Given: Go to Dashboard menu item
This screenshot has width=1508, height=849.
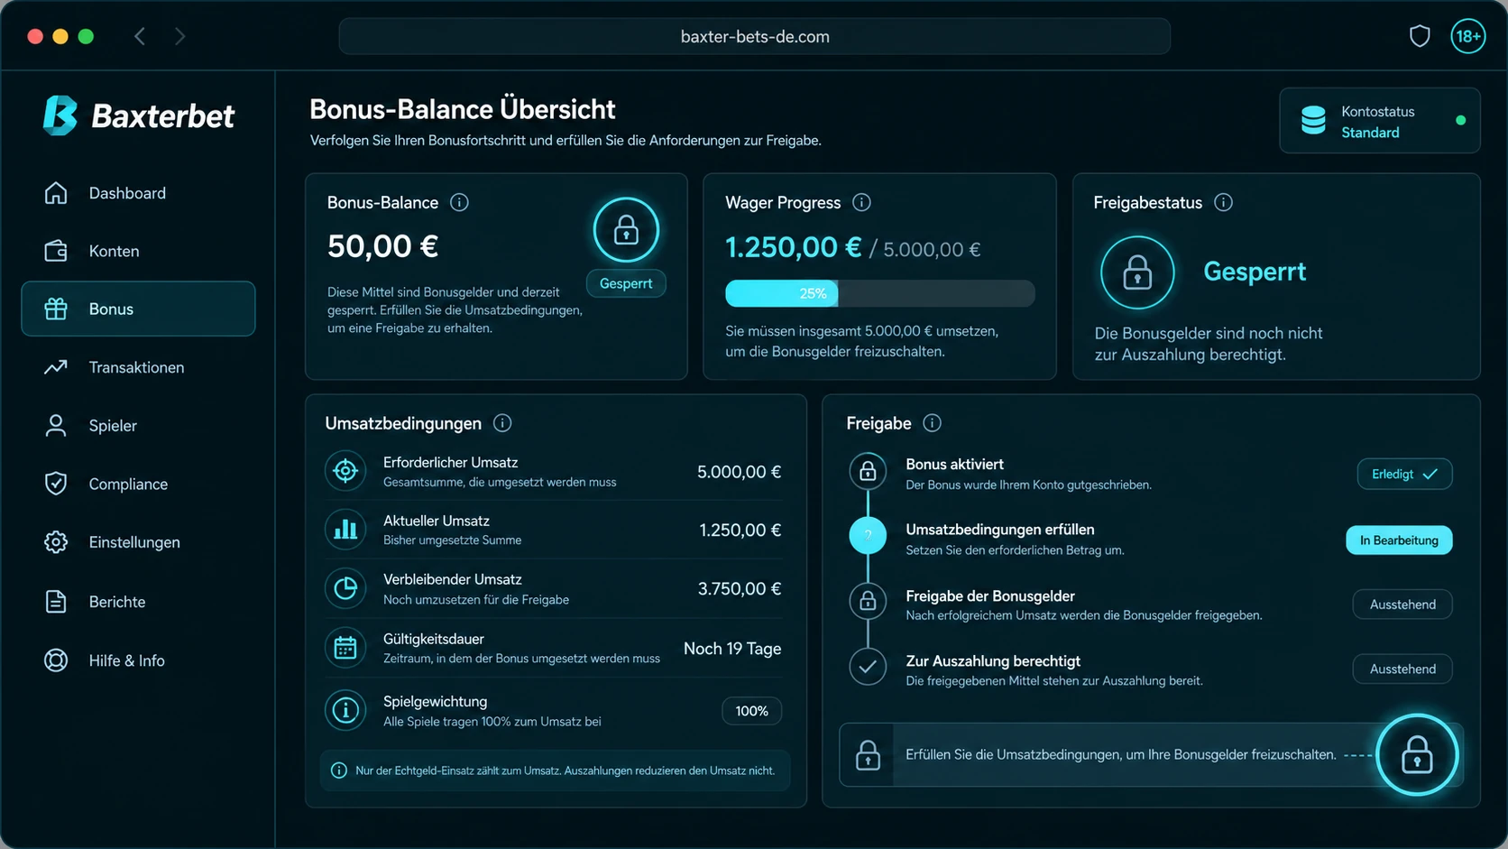Looking at the screenshot, I should tap(138, 193).
